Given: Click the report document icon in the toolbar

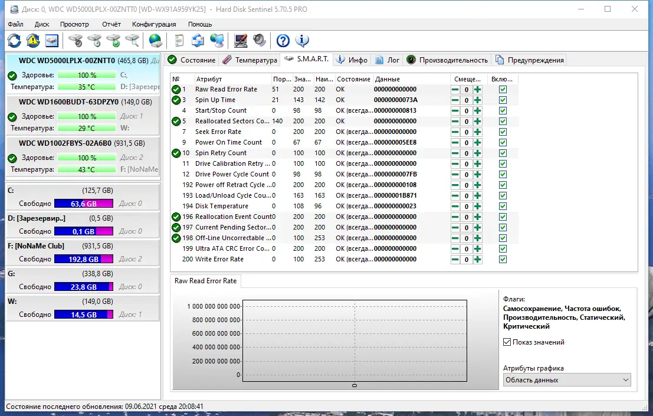Looking at the screenshot, I should 178,41.
